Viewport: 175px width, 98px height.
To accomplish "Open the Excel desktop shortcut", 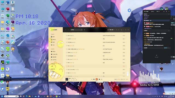I will pos(8,16).
